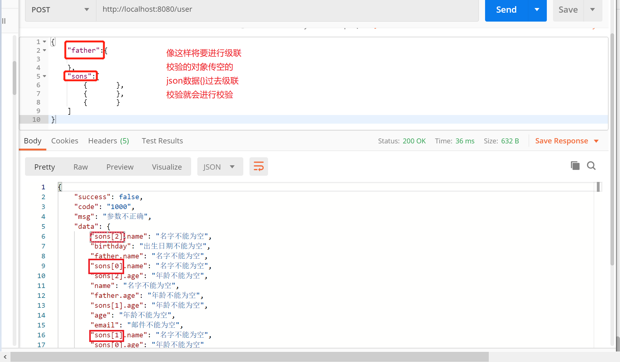Collapse the sons array at line 5
620x362 pixels.
click(x=44, y=76)
